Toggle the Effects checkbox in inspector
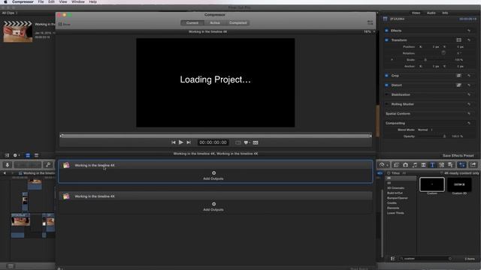The height and width of the screenshot is (270, 481). click(386, 31)
